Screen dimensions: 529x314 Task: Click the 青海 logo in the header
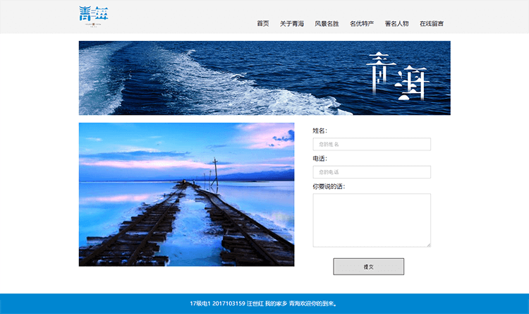click(x=95, y=17)
